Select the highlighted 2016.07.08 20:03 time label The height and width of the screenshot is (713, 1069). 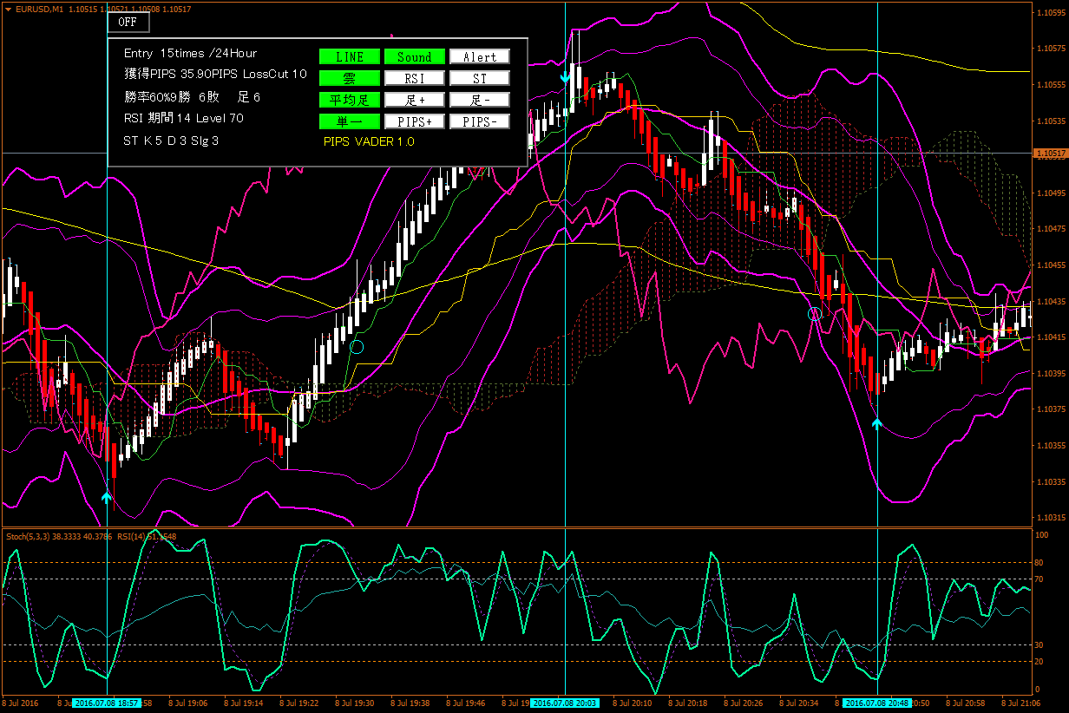coord(565,703)
